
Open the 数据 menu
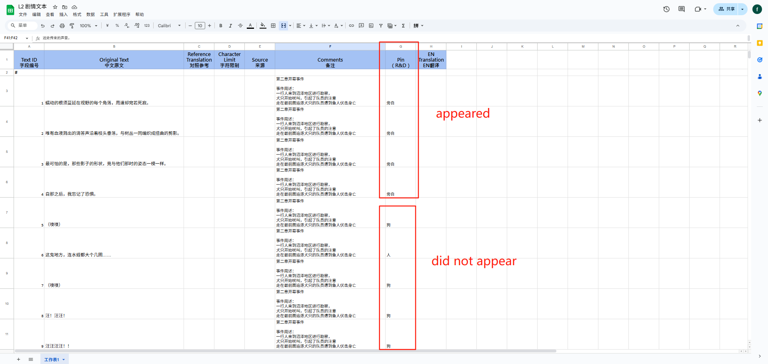(x=90, y=14)
